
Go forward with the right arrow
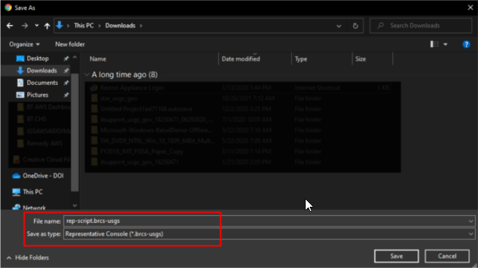pyautogui.click(x=24, y=26)
